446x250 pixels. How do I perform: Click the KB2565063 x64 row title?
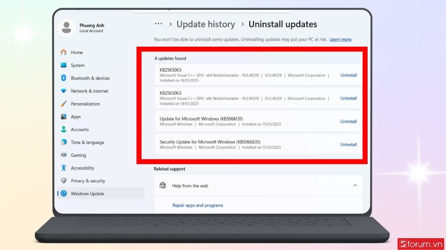[171, 70]
